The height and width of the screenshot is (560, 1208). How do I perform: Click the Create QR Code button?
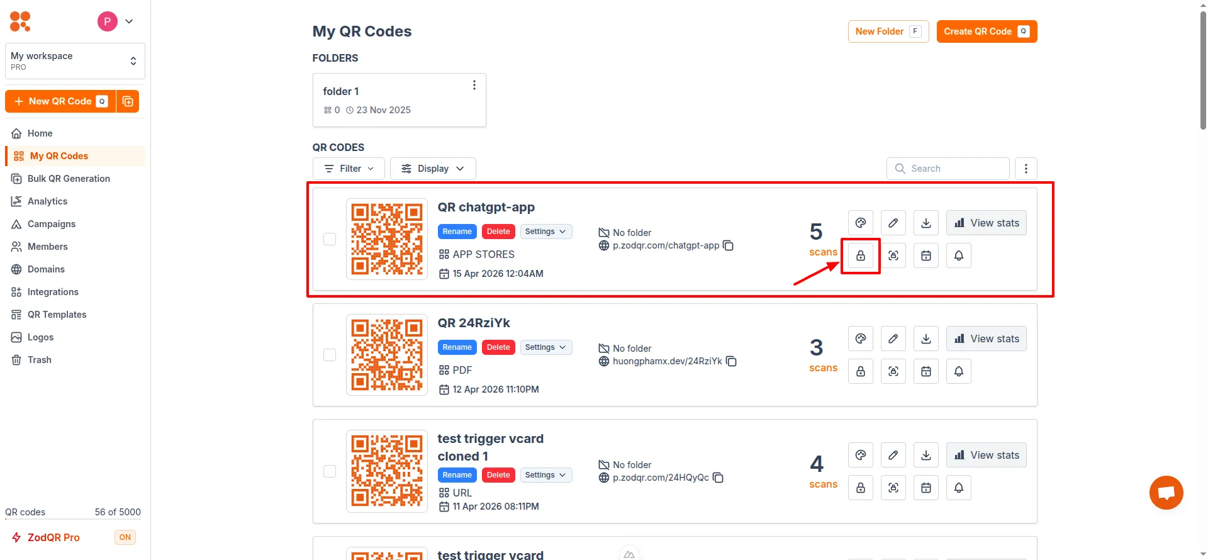coord(987,31)
